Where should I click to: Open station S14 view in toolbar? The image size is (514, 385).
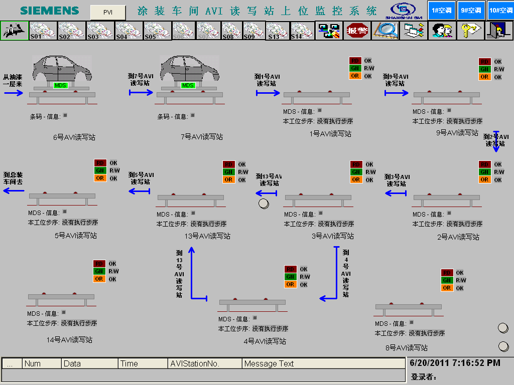302,31
